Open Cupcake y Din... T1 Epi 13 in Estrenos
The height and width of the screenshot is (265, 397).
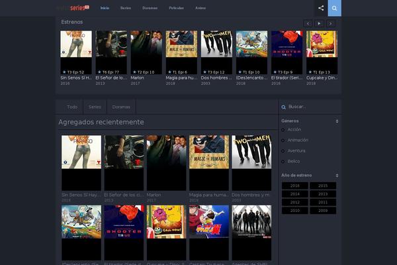pyautogui.click(x=322, y=52)
